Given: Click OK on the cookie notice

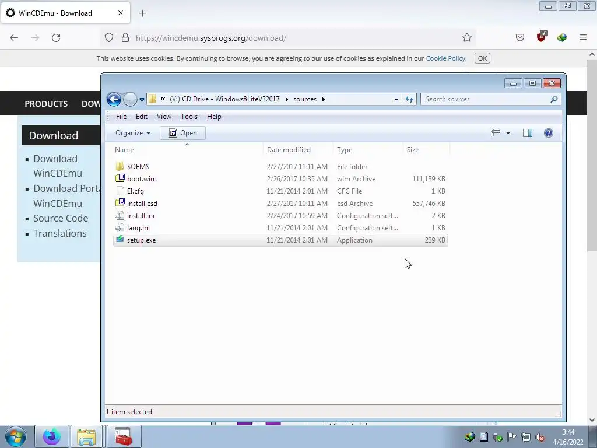Looking at the screenshot, I should click(482, 58).
